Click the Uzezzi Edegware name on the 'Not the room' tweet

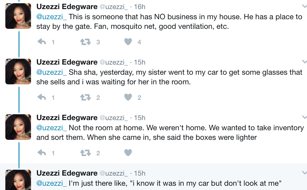67,118
